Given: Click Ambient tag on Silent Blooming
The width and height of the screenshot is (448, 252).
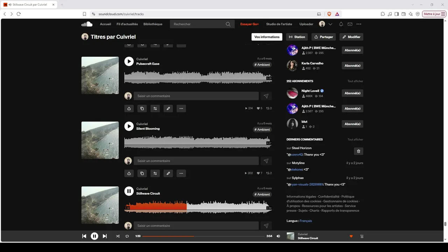Looking at the screenshot, I should [x=262, y=129].
